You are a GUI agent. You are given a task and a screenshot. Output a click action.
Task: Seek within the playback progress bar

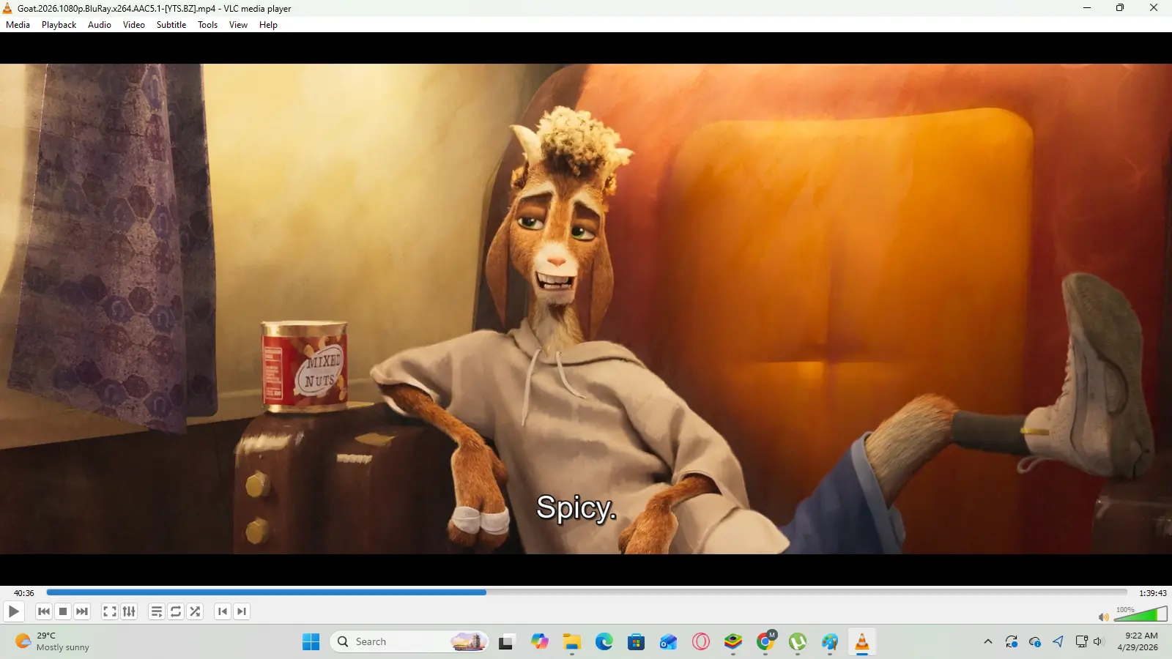[587, 592]
